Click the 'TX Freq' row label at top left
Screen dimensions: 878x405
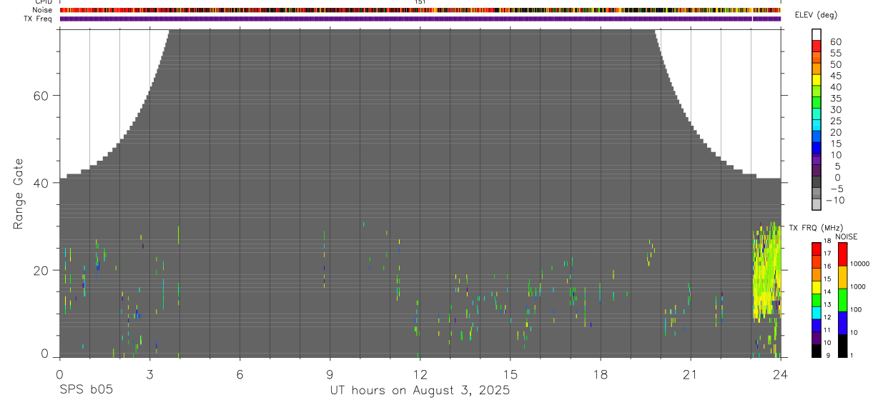[39, 19]
